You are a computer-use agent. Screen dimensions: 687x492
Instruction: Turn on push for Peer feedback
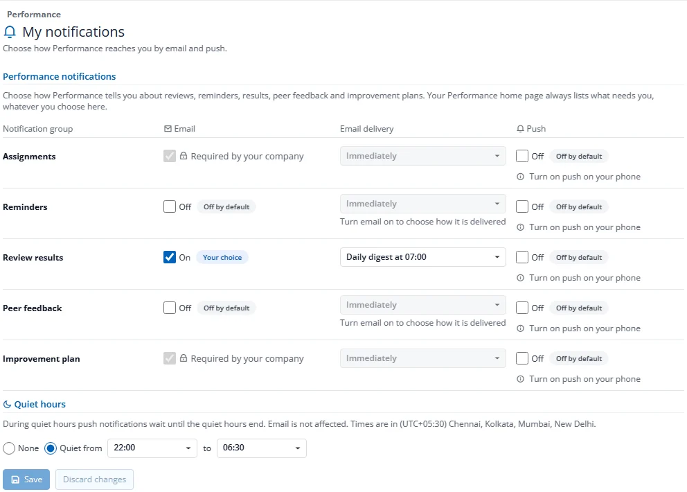point(521,308)
